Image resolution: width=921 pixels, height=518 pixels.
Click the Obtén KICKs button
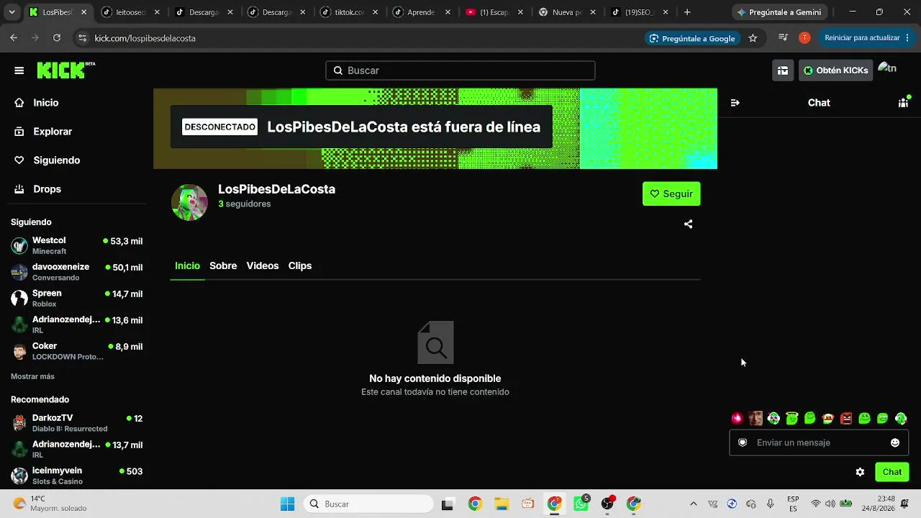coord(835,71)
